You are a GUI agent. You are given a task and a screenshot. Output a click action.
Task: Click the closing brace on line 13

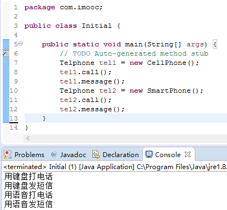[x=44, y=118]
